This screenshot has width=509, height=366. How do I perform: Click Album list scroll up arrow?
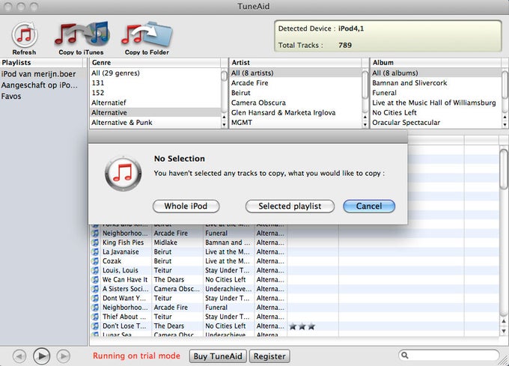pos(505,118)
